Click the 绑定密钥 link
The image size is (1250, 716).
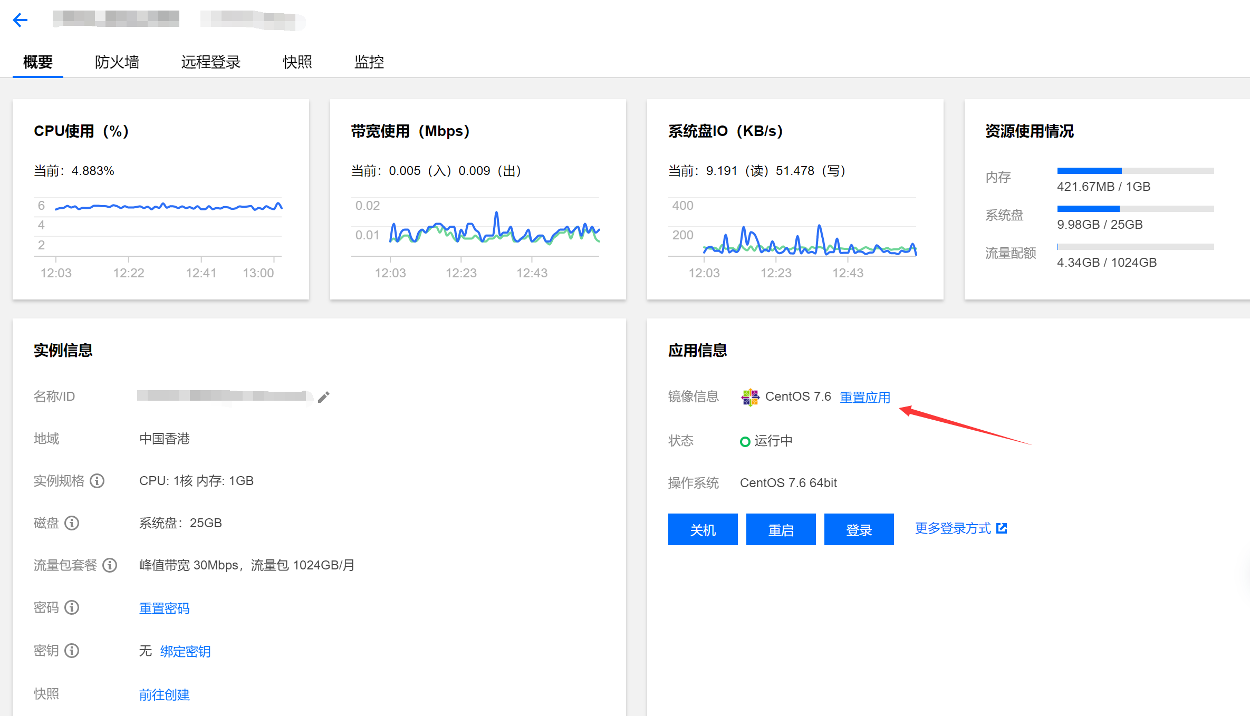(x=185, y=652)
